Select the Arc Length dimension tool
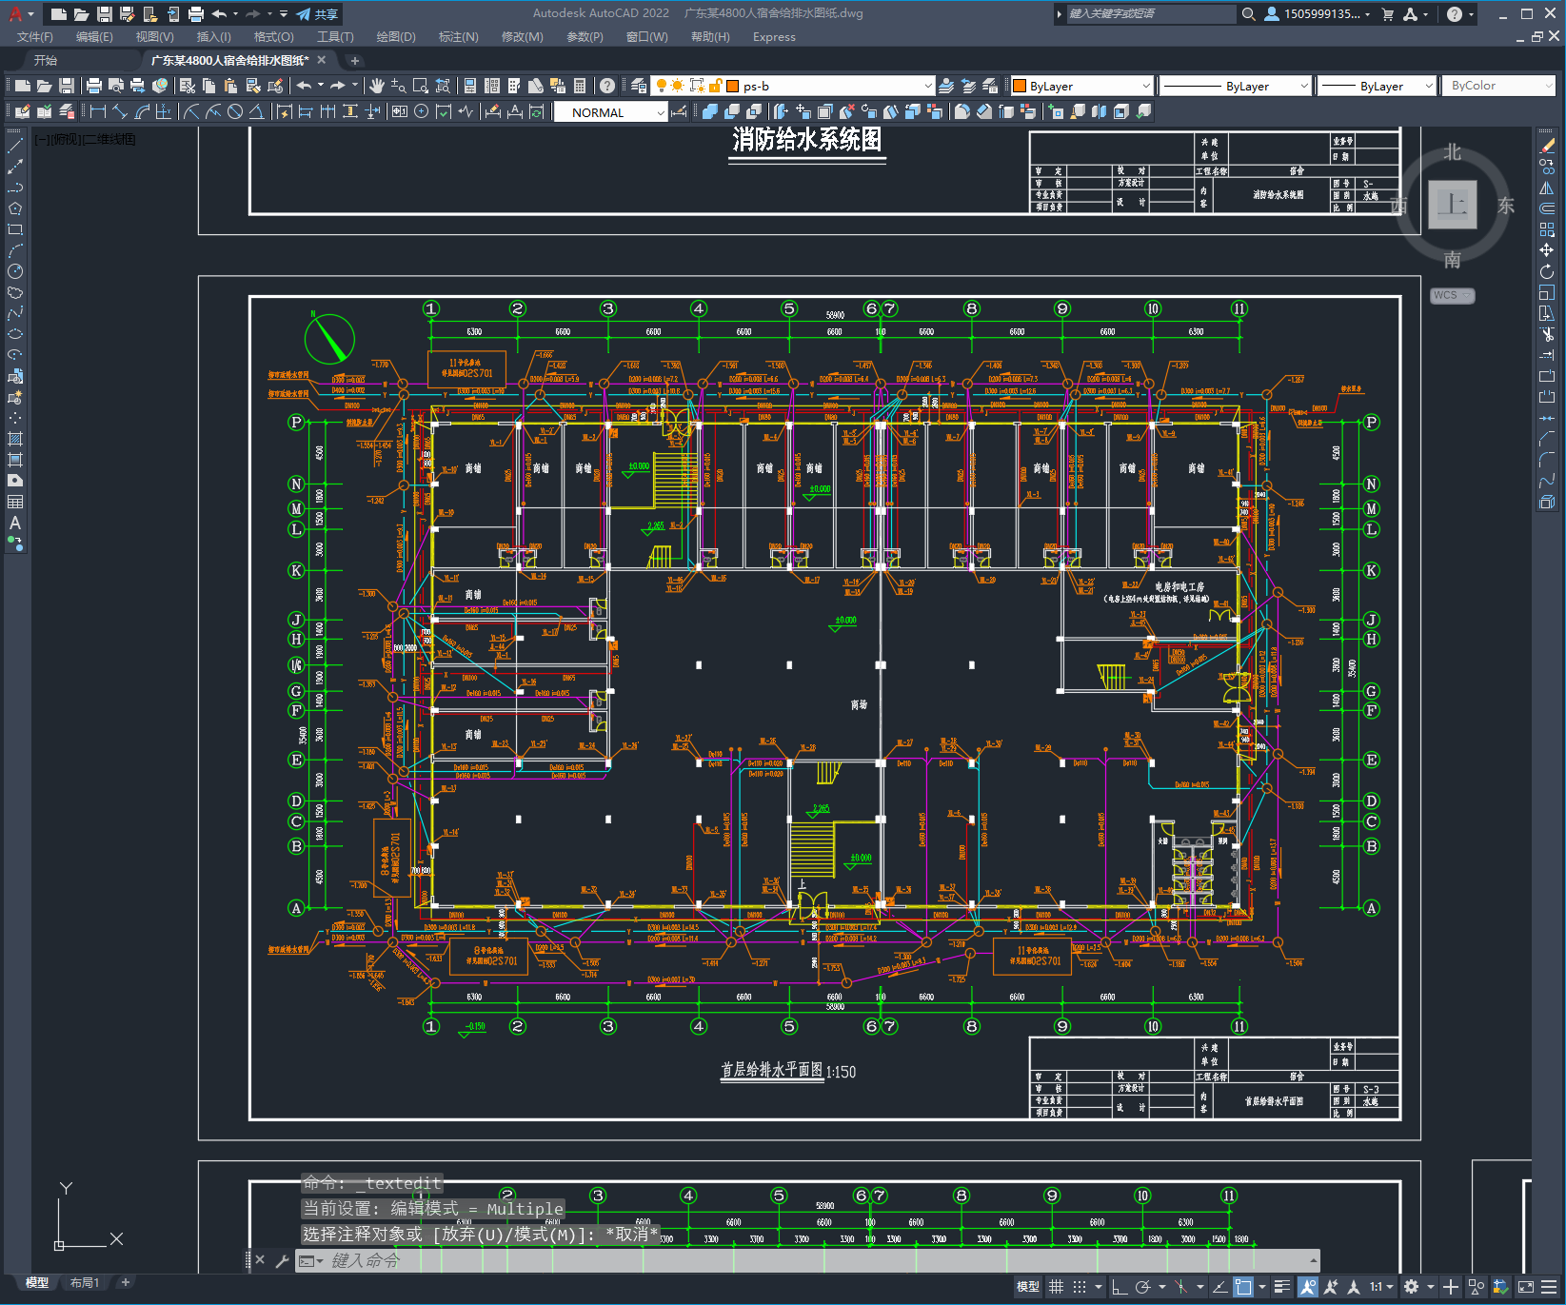Viewport: 1566px width, 1305px height. (142, 111)
